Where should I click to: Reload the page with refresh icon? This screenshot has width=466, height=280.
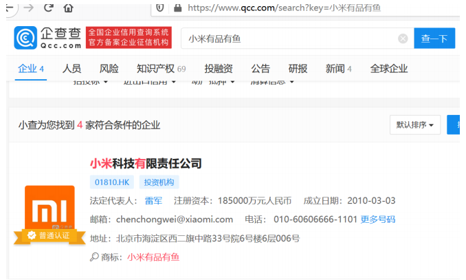48,8
